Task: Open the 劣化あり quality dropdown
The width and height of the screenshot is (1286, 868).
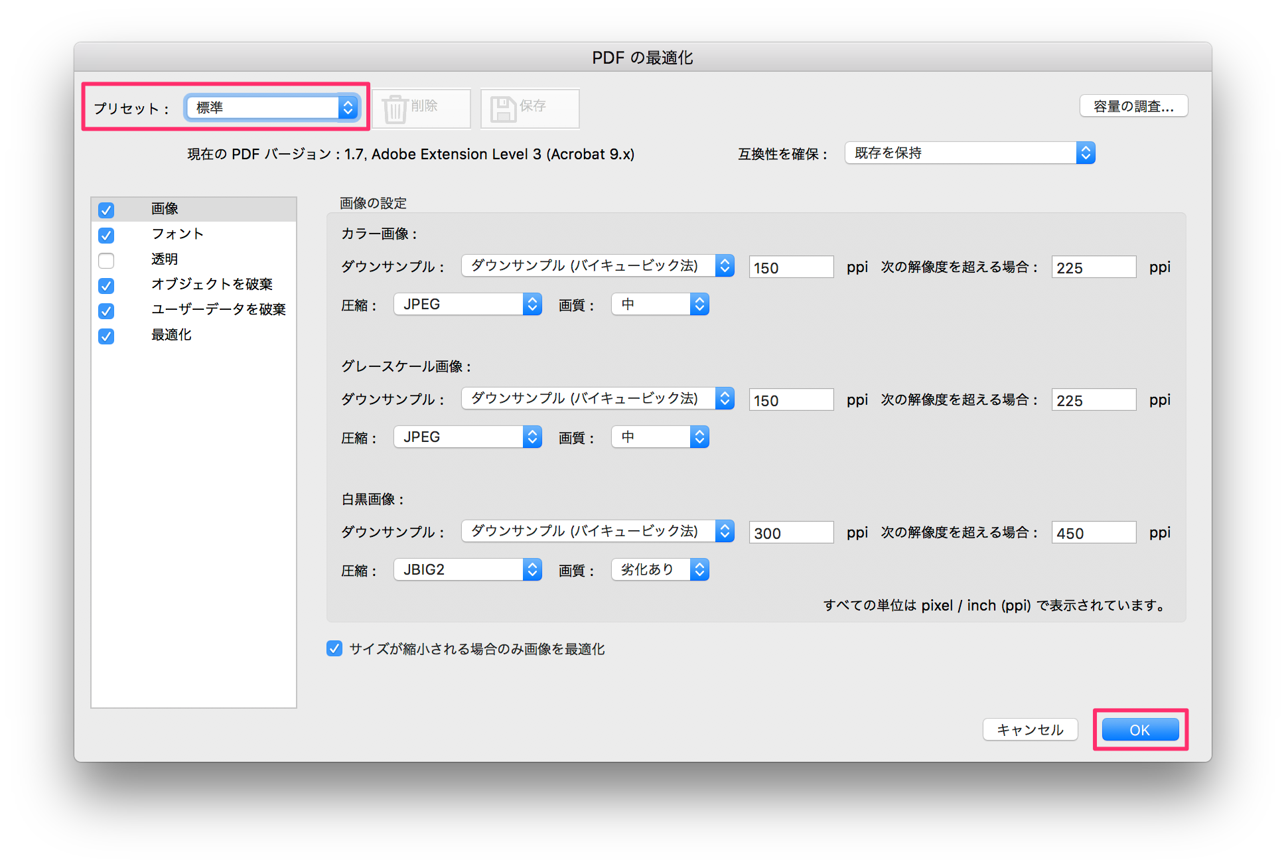Action: coord(660,570)
